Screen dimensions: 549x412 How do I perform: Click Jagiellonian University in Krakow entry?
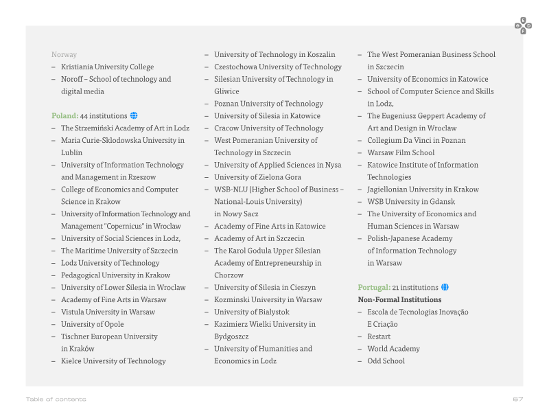click(423, 190)
